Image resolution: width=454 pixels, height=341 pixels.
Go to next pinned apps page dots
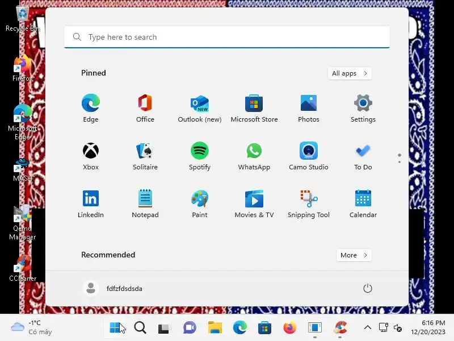click(400, 159)
